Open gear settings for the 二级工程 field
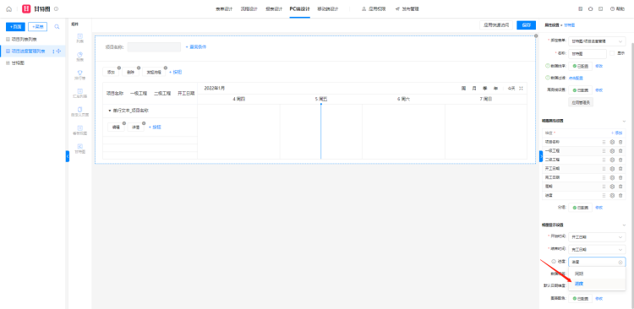634x309 pixels. click(x=612, y=160)
